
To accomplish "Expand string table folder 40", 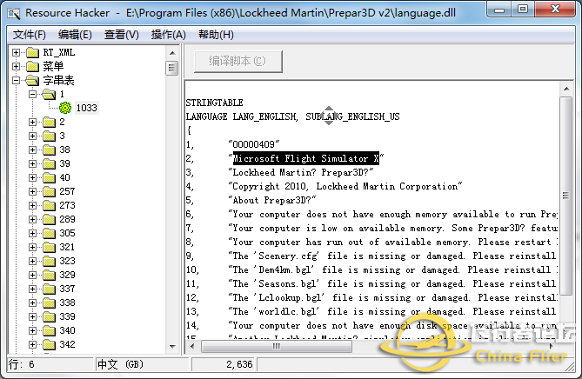I will coord(33,177).
